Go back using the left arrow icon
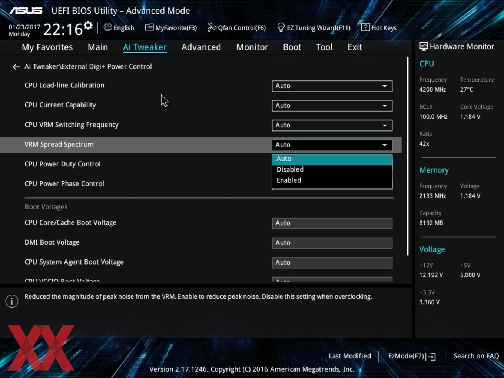Viewport: 504px width, 378px height. 16,67
